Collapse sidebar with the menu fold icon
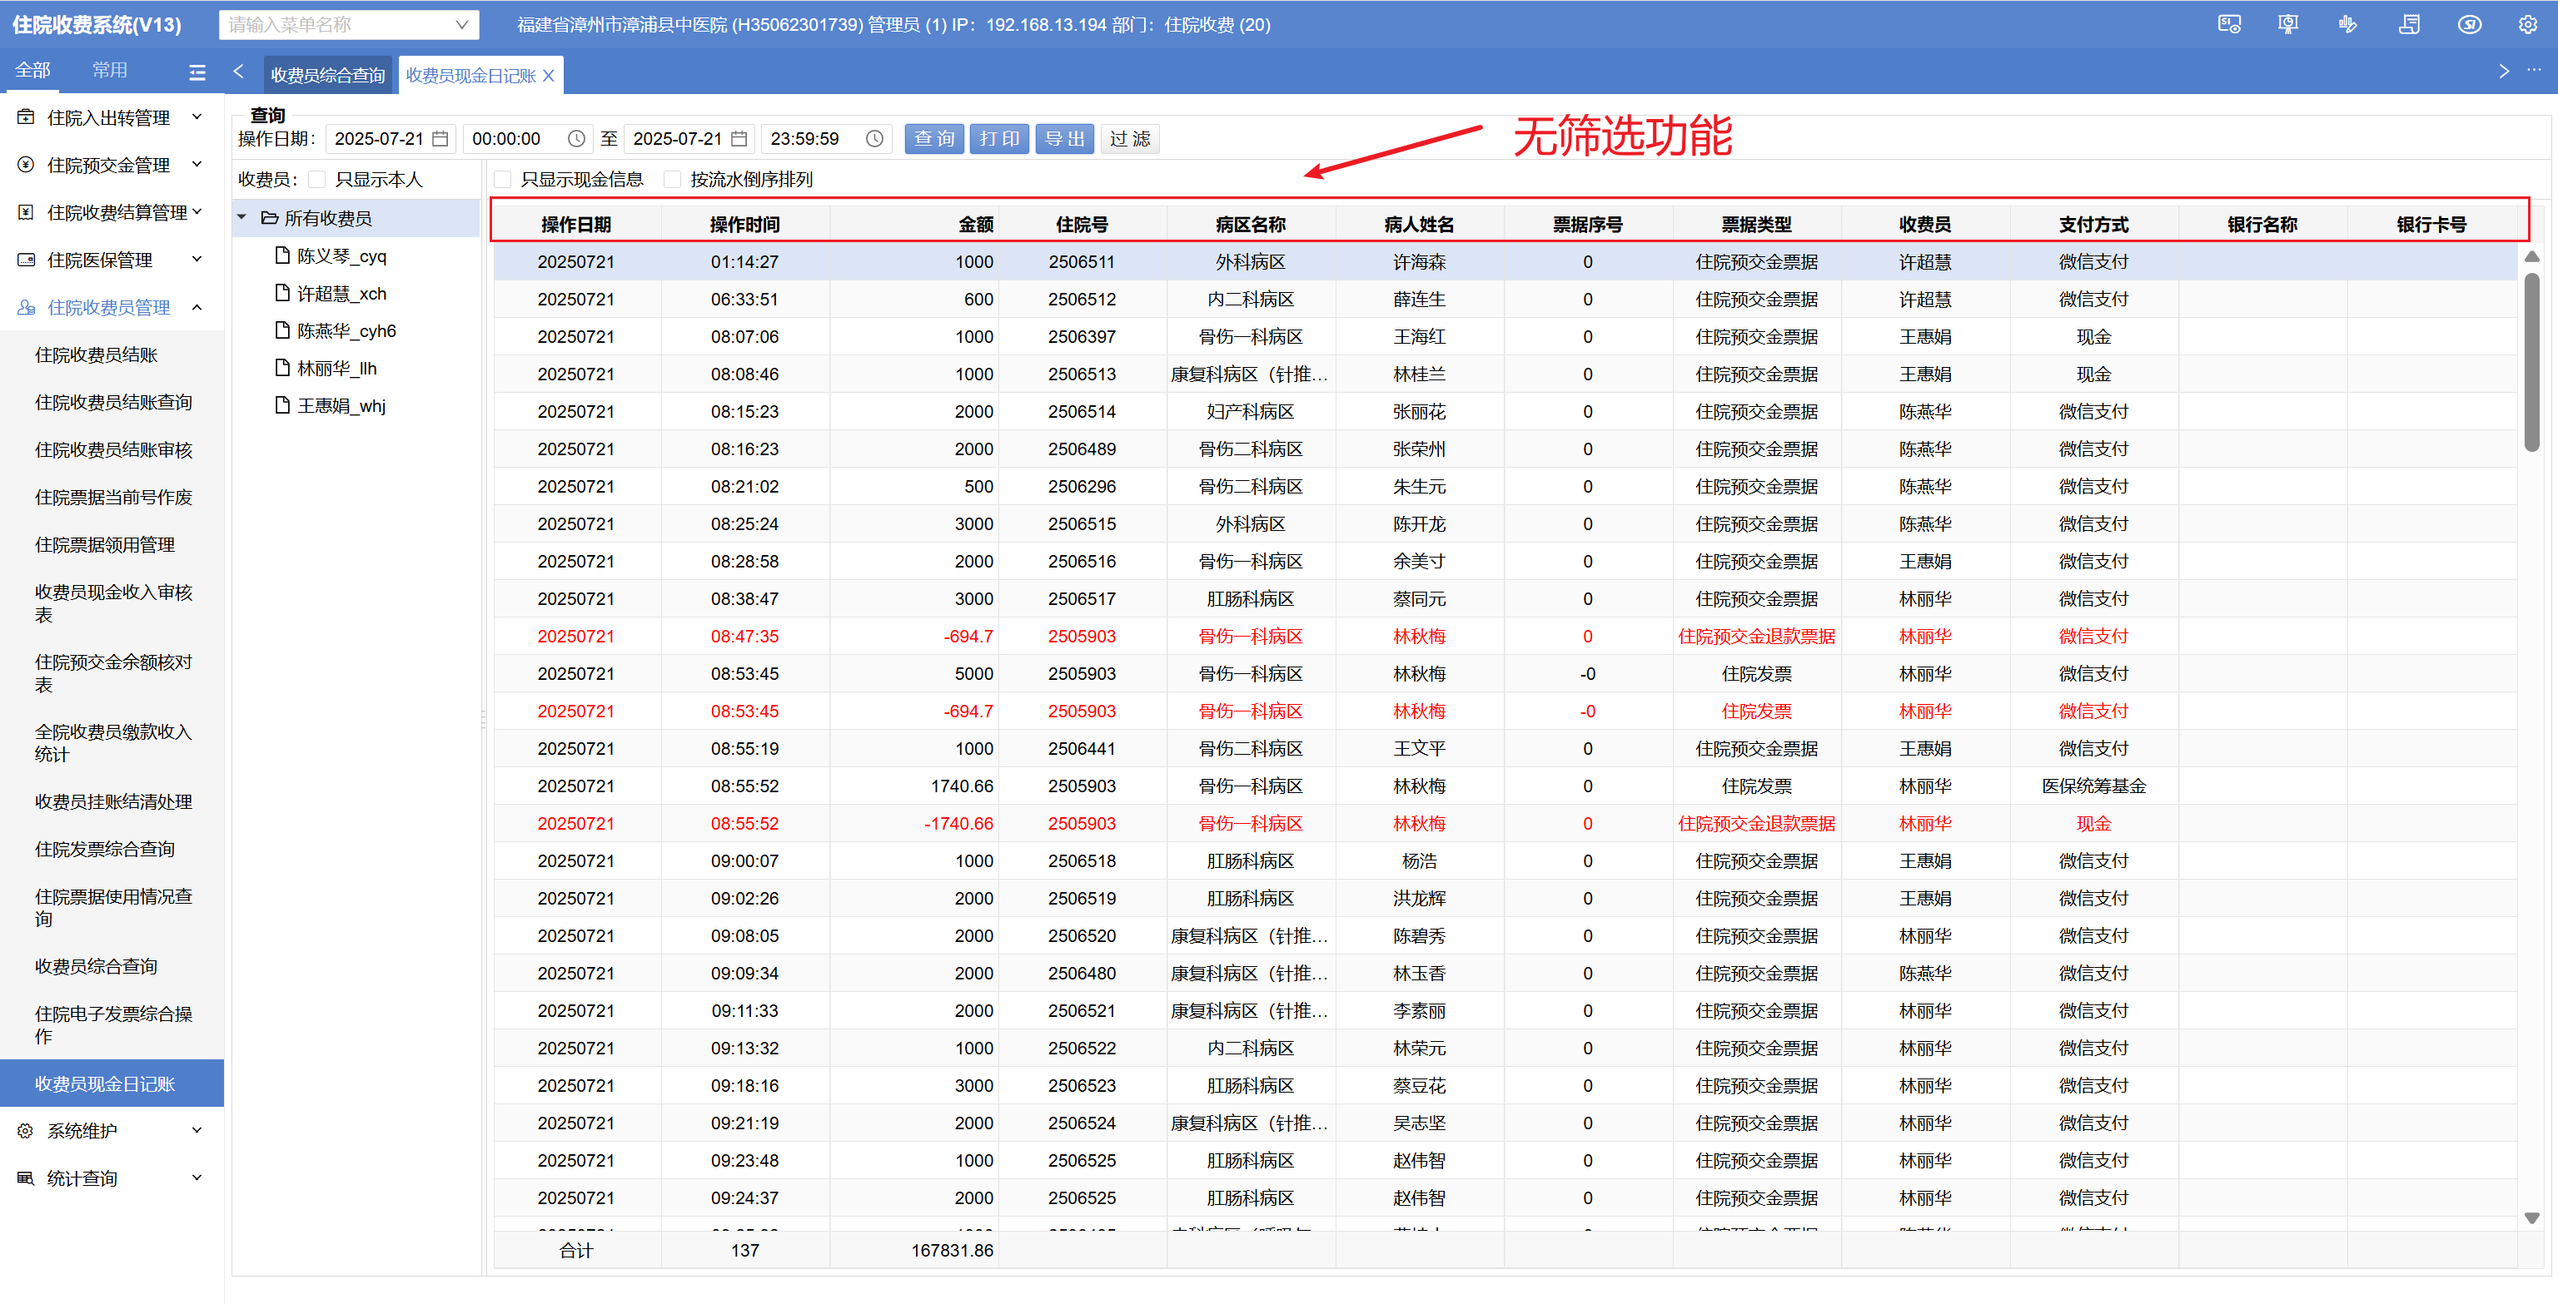This screenshot has height=1304, width=2558. coord(197,72)
